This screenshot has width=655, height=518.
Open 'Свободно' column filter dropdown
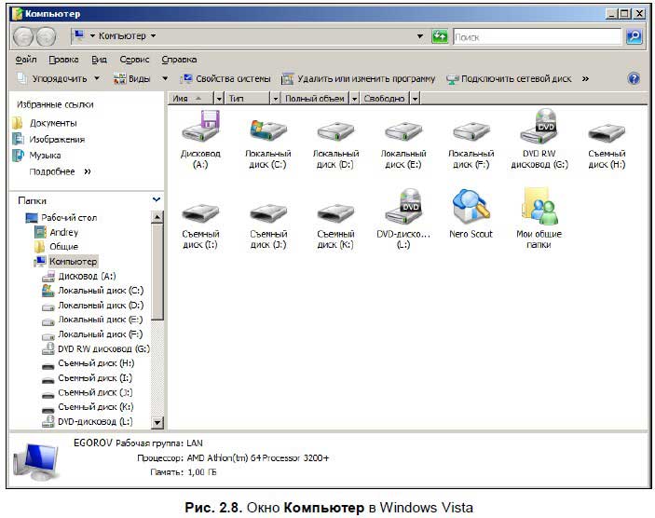[415, 99]
